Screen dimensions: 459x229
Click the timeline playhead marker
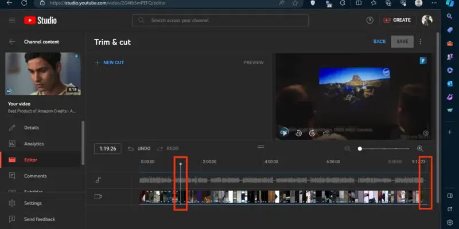[181, 164]
